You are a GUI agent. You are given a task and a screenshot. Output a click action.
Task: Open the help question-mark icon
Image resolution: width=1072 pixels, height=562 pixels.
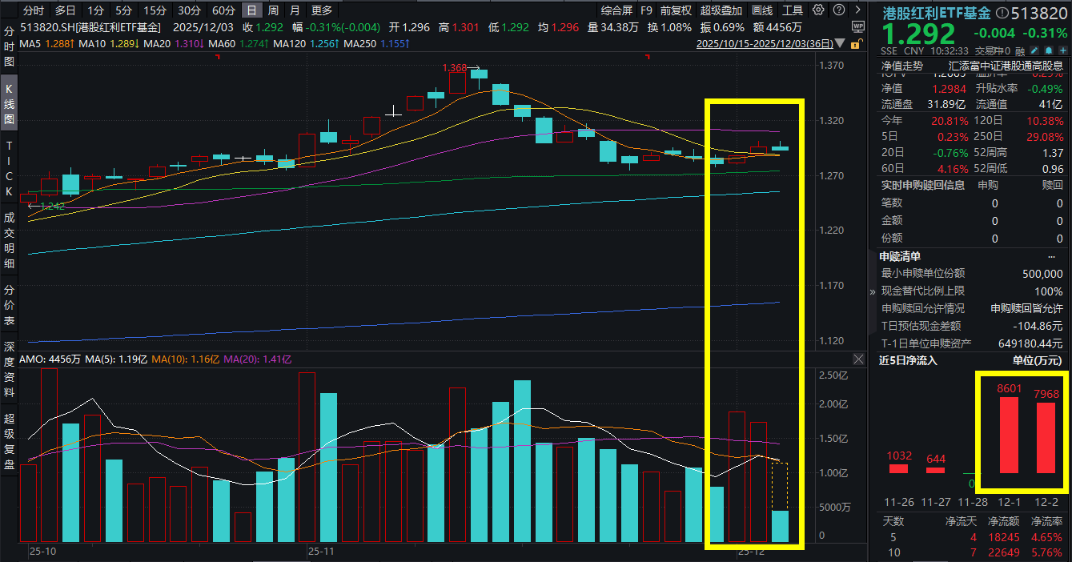pos(837,10)
